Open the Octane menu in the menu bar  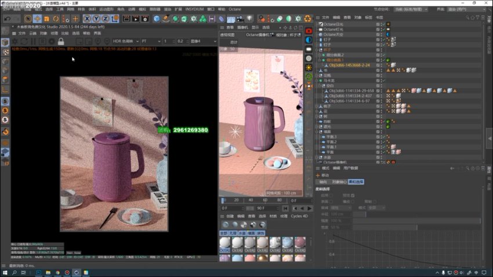tap(234, 9)
